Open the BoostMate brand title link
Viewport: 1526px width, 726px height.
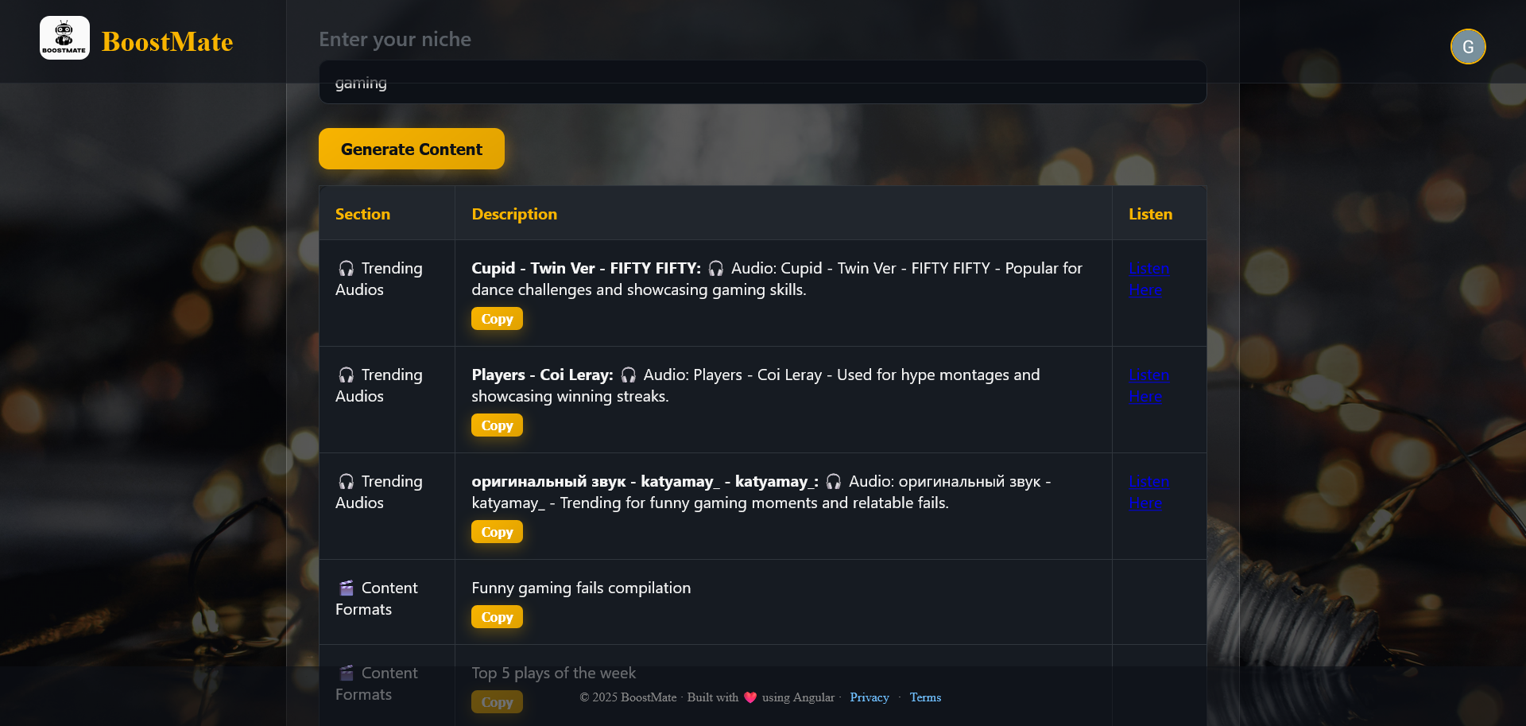point(167,41)
